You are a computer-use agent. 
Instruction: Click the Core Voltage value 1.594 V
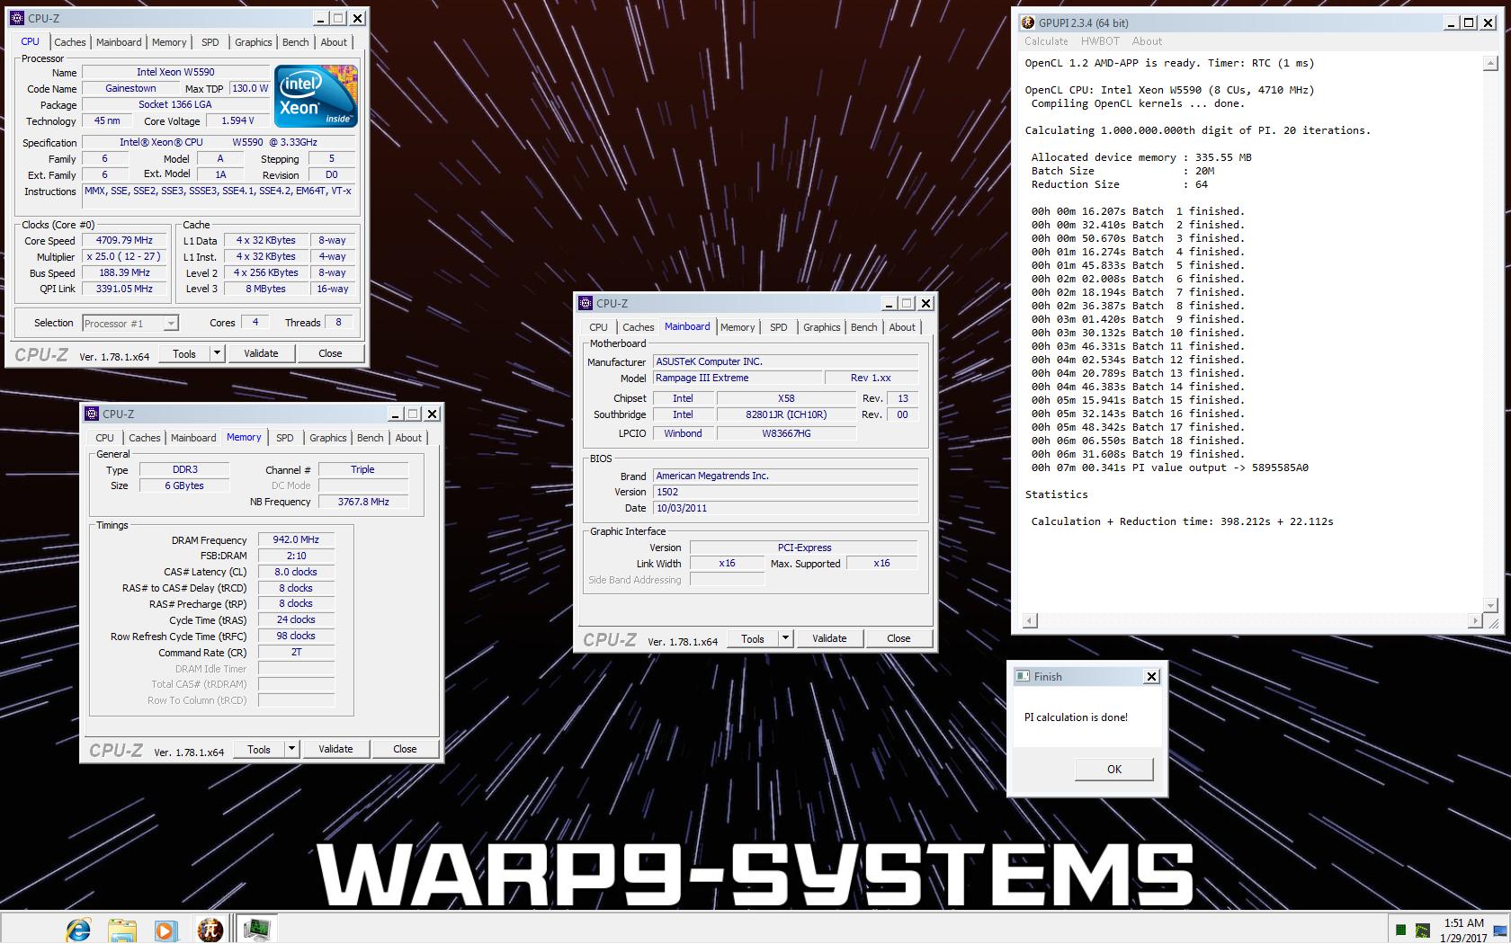pos(237,120)
